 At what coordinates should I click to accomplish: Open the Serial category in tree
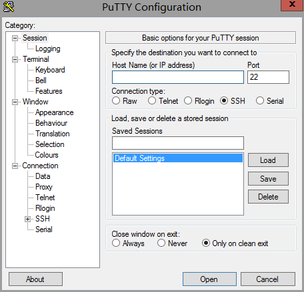44,229
